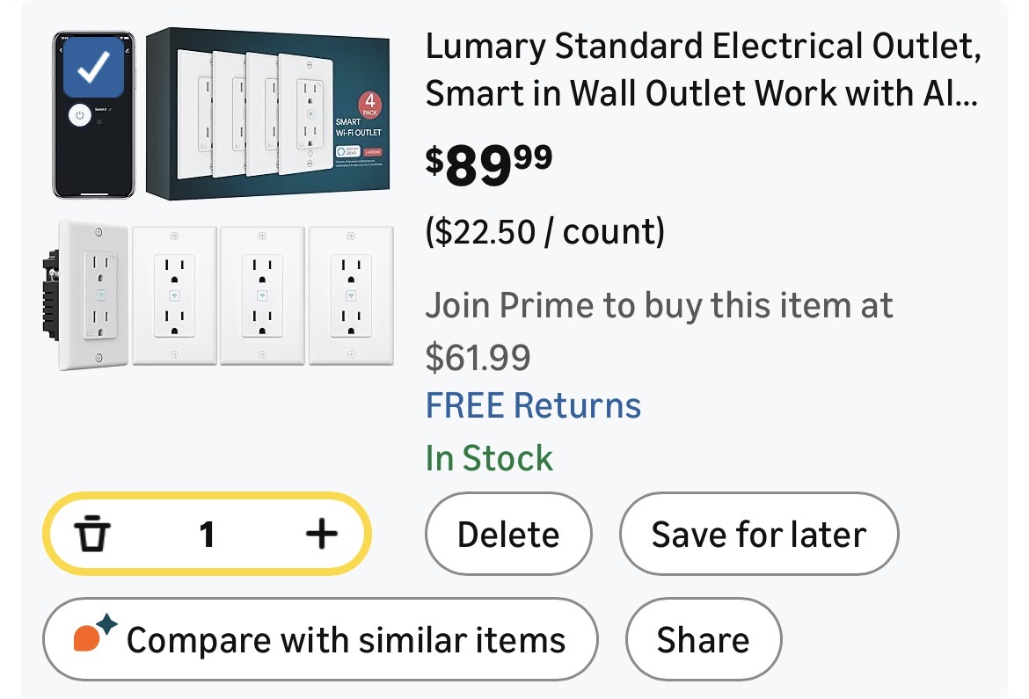Click the FREE Returns link

(x=533, y=405)
